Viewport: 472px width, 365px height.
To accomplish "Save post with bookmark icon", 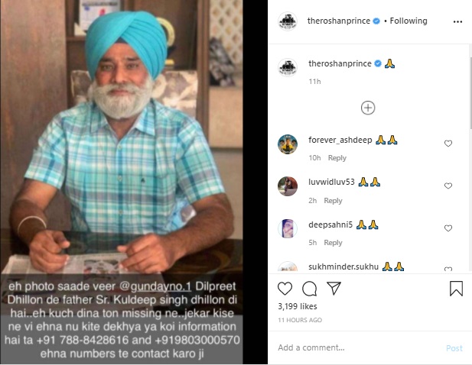I will tap(456, 289).
